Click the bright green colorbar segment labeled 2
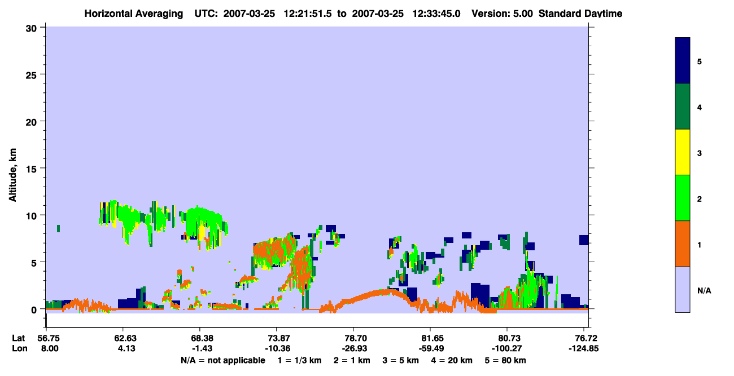Screen dimensions: 734x376 coord(683,198)
